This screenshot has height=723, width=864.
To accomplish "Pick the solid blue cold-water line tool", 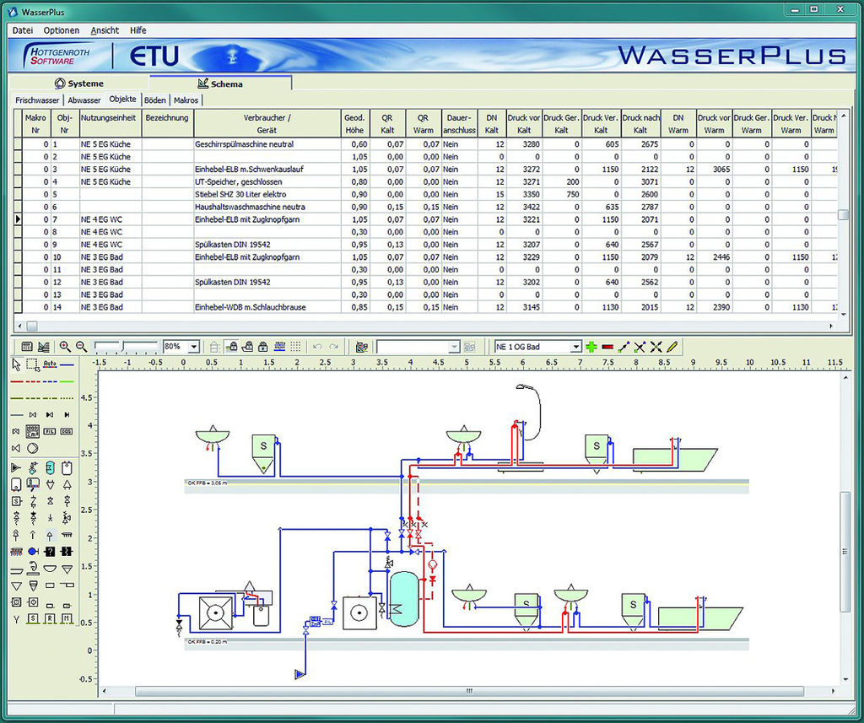I will tap(67, 364).
